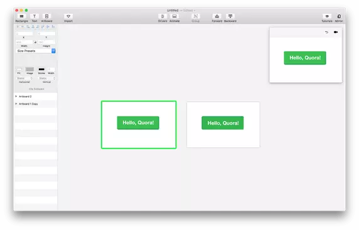Click the Import toolbar icon
359x230 pixels.
tap(68, 16)
